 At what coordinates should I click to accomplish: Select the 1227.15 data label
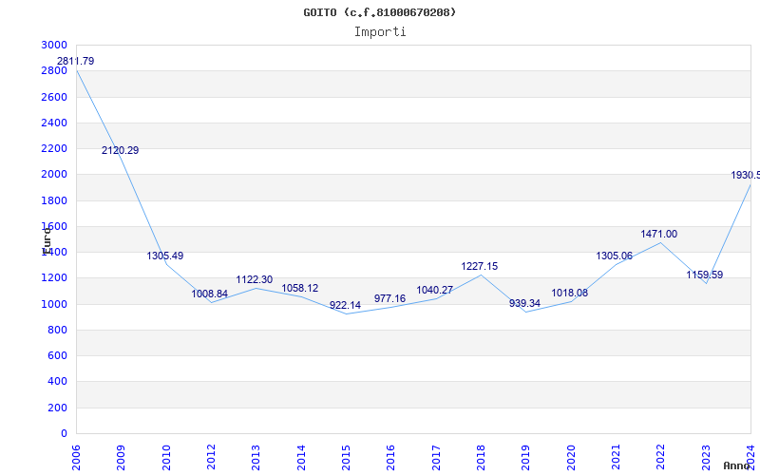point(480,267)
